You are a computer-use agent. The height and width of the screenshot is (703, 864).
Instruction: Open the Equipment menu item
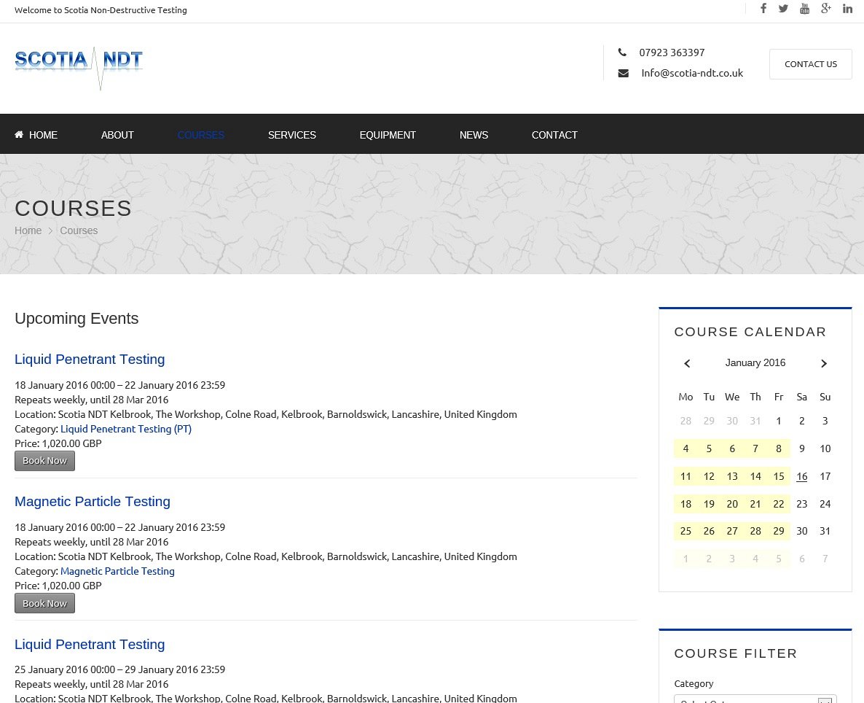click(388, 135)
